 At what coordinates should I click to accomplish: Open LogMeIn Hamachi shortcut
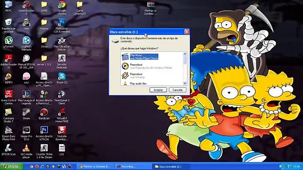pyautogui.click(x=27, y=43)
